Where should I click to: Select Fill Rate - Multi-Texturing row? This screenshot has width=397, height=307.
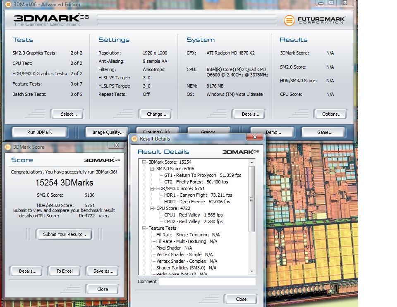pos(187,241)
